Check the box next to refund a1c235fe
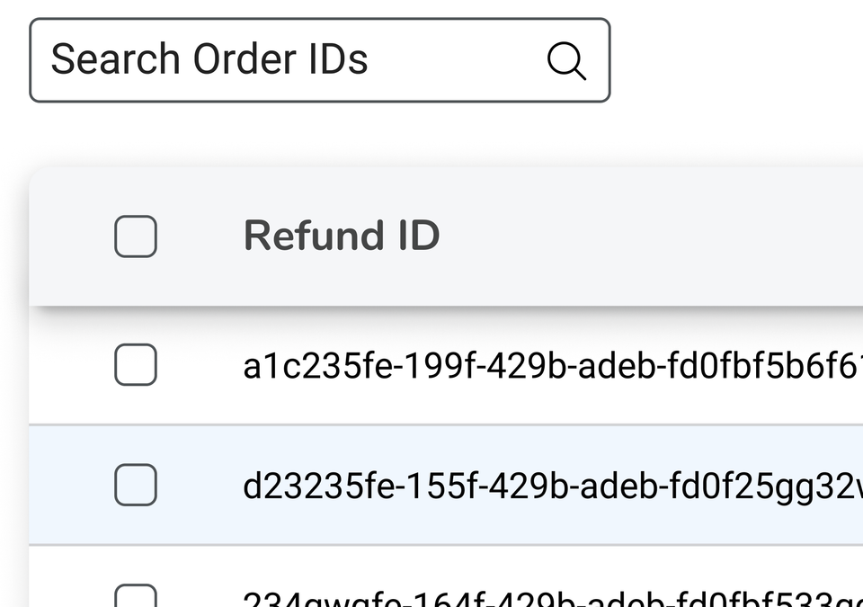The height and width of the screenshot is (607, 863). 135,365
